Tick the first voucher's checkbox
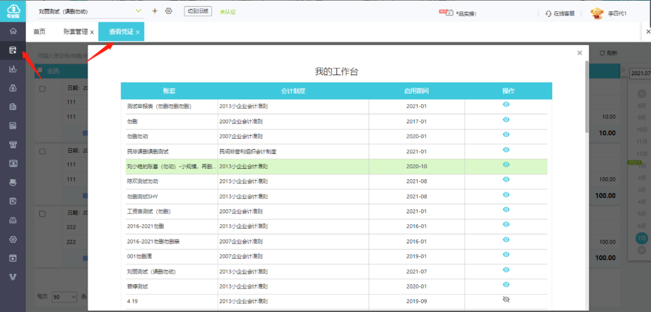 pyautogui.click(x=42, y=88)
